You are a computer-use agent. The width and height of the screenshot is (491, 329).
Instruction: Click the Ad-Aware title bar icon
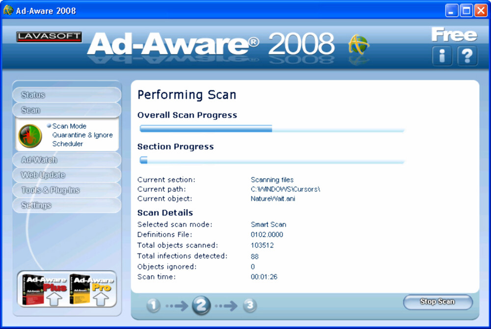click(8, 10)
